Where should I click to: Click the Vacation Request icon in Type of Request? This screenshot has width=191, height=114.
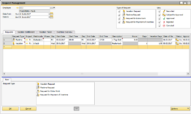[124, 11]
